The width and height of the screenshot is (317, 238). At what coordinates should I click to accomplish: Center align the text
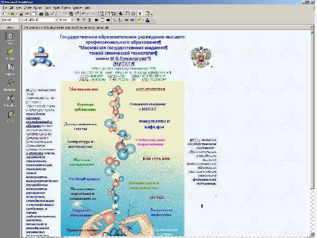tap(103, 20)
